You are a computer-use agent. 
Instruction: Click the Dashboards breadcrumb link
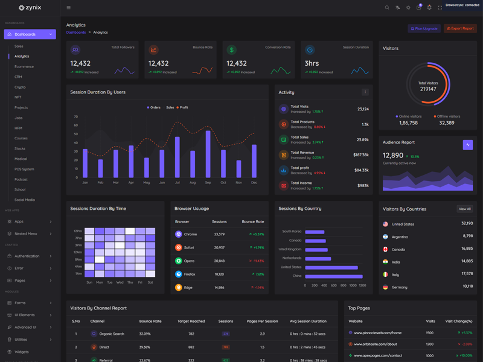point(76,33)
